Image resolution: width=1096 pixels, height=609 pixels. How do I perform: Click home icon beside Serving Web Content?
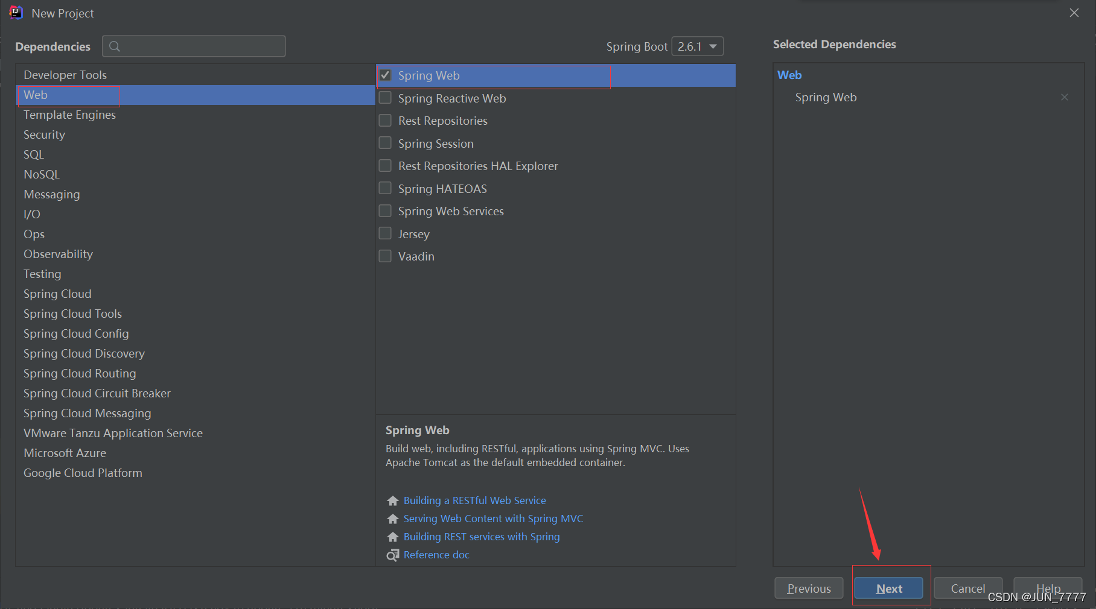tap(393, 519)
